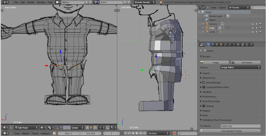Click the Lamp icon in outliner

tap(207, 32)
